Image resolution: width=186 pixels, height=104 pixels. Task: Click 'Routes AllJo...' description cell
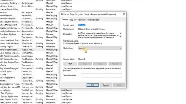(28, 6)
